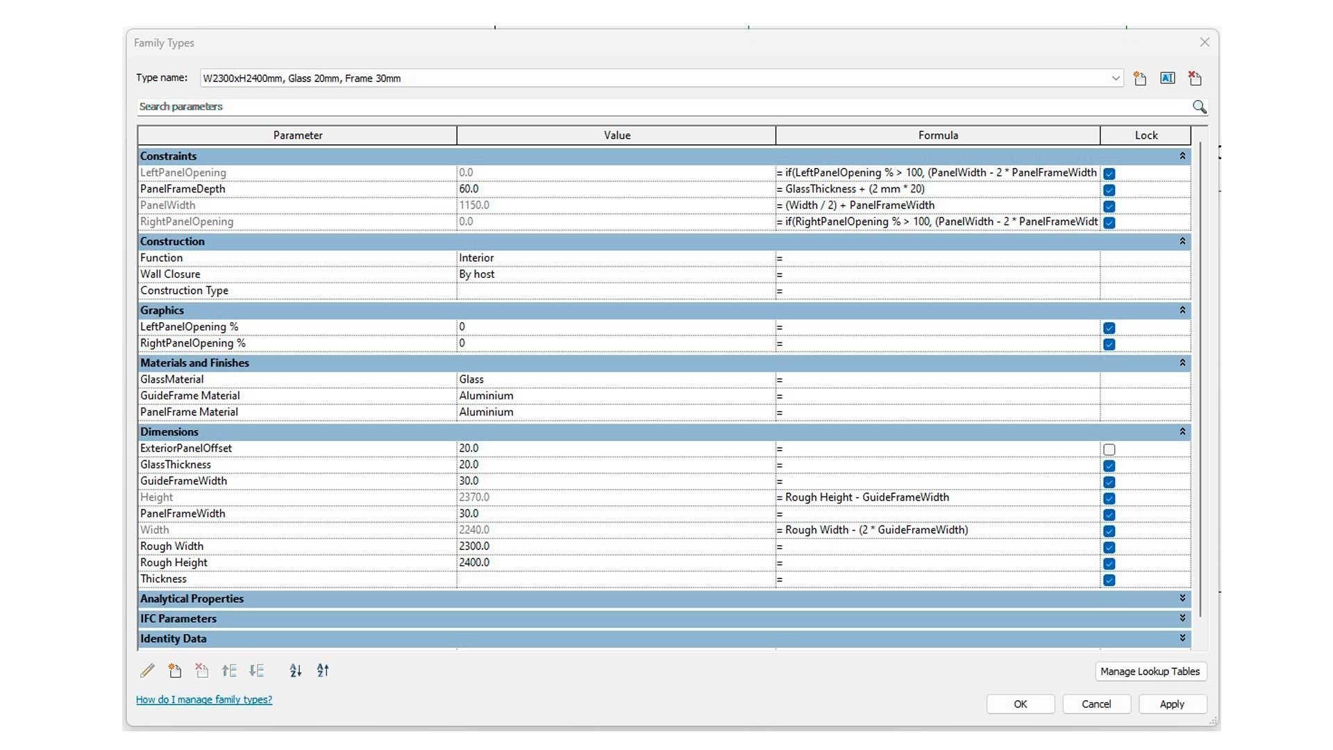
Task: Sort parameters in ascending order
Action: tap(296, 671)
